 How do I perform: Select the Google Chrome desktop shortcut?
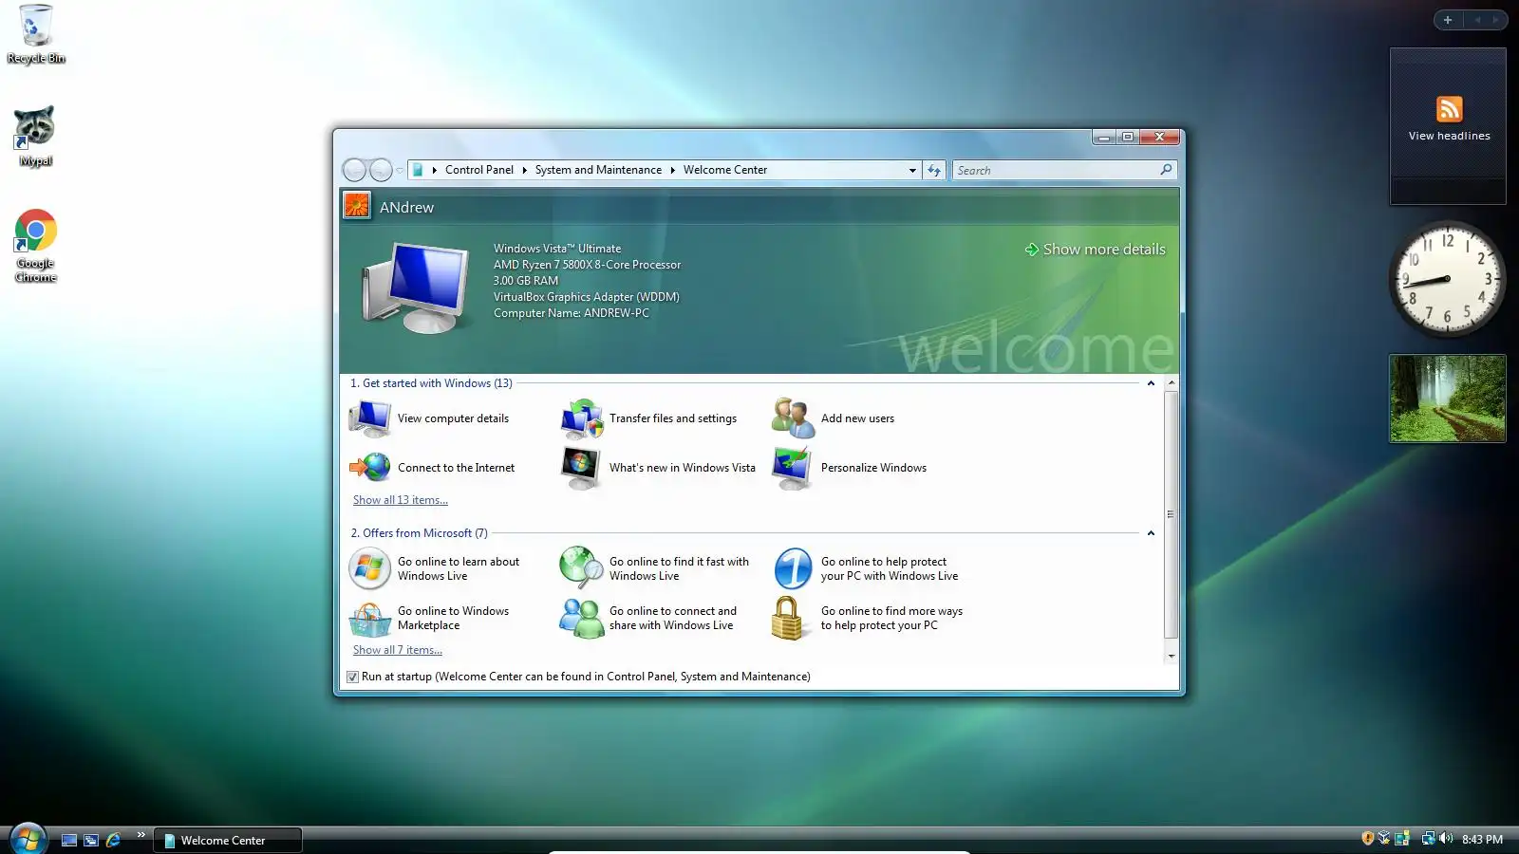(35, 246)
